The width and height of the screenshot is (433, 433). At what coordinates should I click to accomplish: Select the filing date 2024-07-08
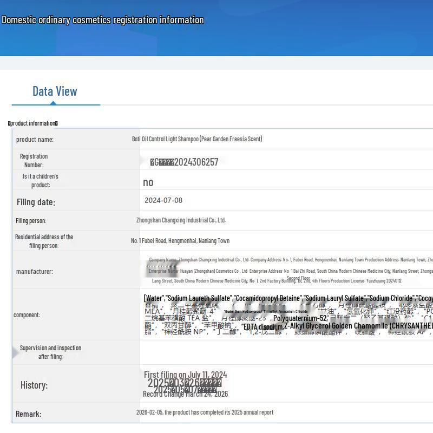(163, 200)
